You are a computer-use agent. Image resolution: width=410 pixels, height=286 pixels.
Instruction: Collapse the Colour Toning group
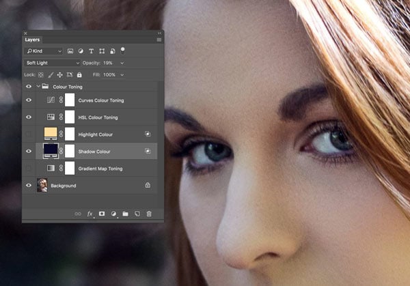coord(38,87)
